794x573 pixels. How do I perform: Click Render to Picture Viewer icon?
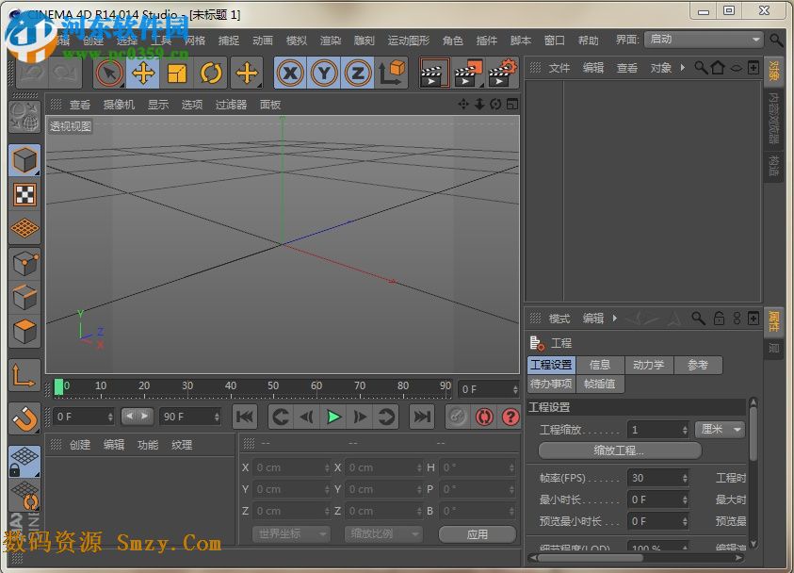(x=468, y=74)
